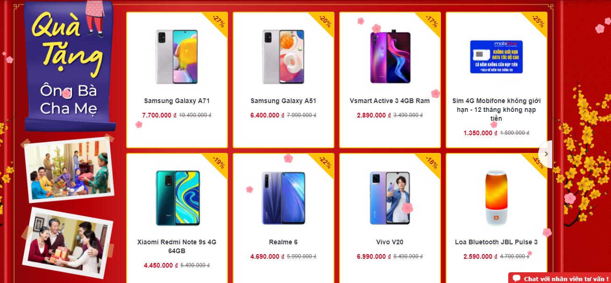Open the Samsung Galaxy A71 phone image
This screenshot has width=611, height=283.
pyautogui.click(x=177, y=57)
